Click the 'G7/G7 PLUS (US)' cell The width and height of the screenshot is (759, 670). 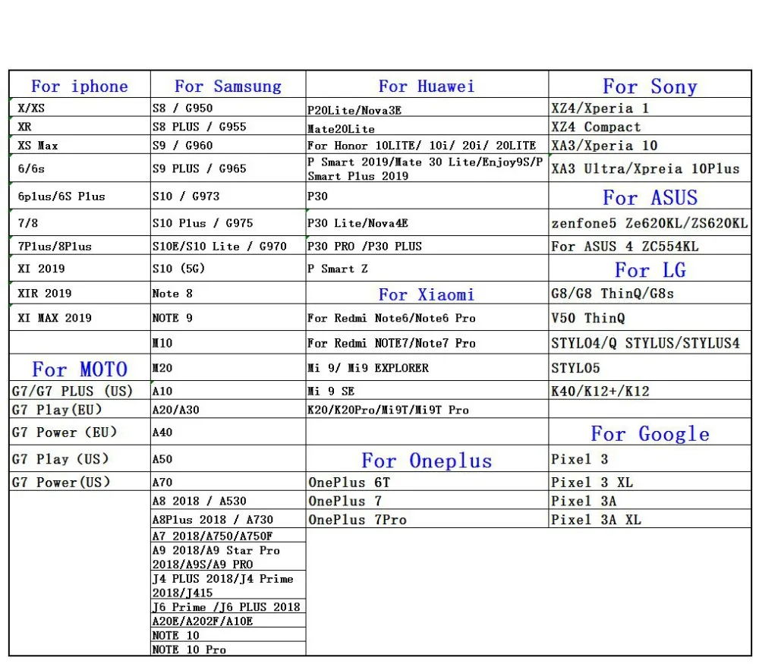pos(80,390)
